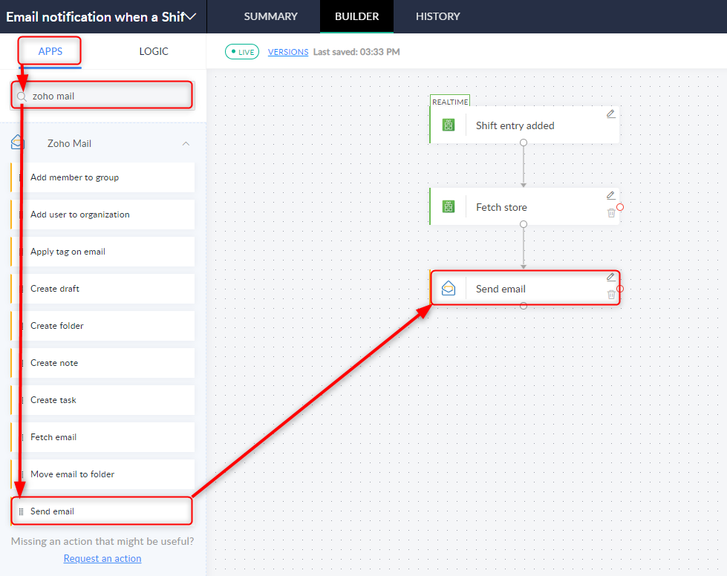This screenshot has width=727, height=576.
Task: Click the edit pencil on Send email step
Action: tap(610, 277)
